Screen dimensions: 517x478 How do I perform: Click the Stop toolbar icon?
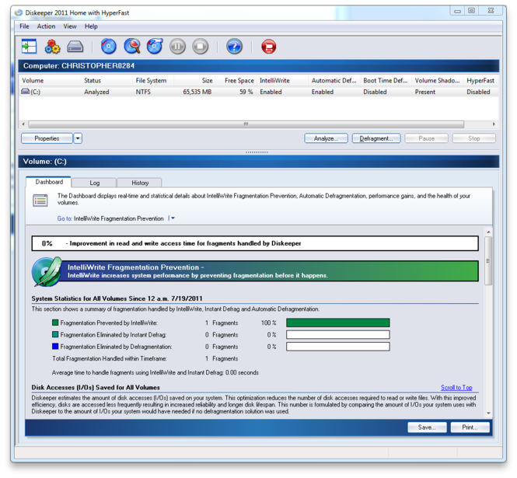201,47
